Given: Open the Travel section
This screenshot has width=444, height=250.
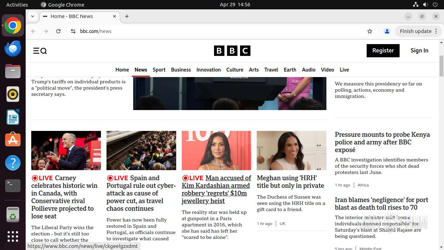Looking at the screenshot, I should point(271,70).
